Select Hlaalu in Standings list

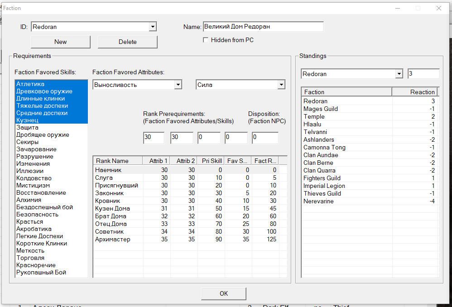click(x=370, y=124)
